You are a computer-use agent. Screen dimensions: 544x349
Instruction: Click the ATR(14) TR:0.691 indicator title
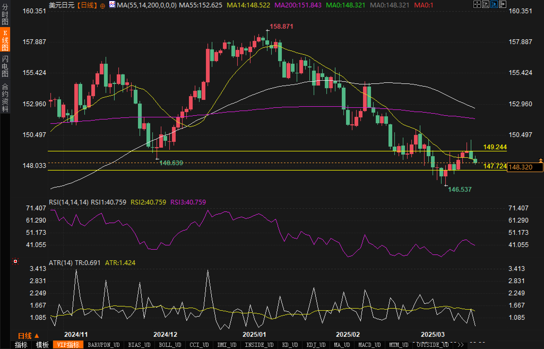pyautogui.click(x=75, y=263)
